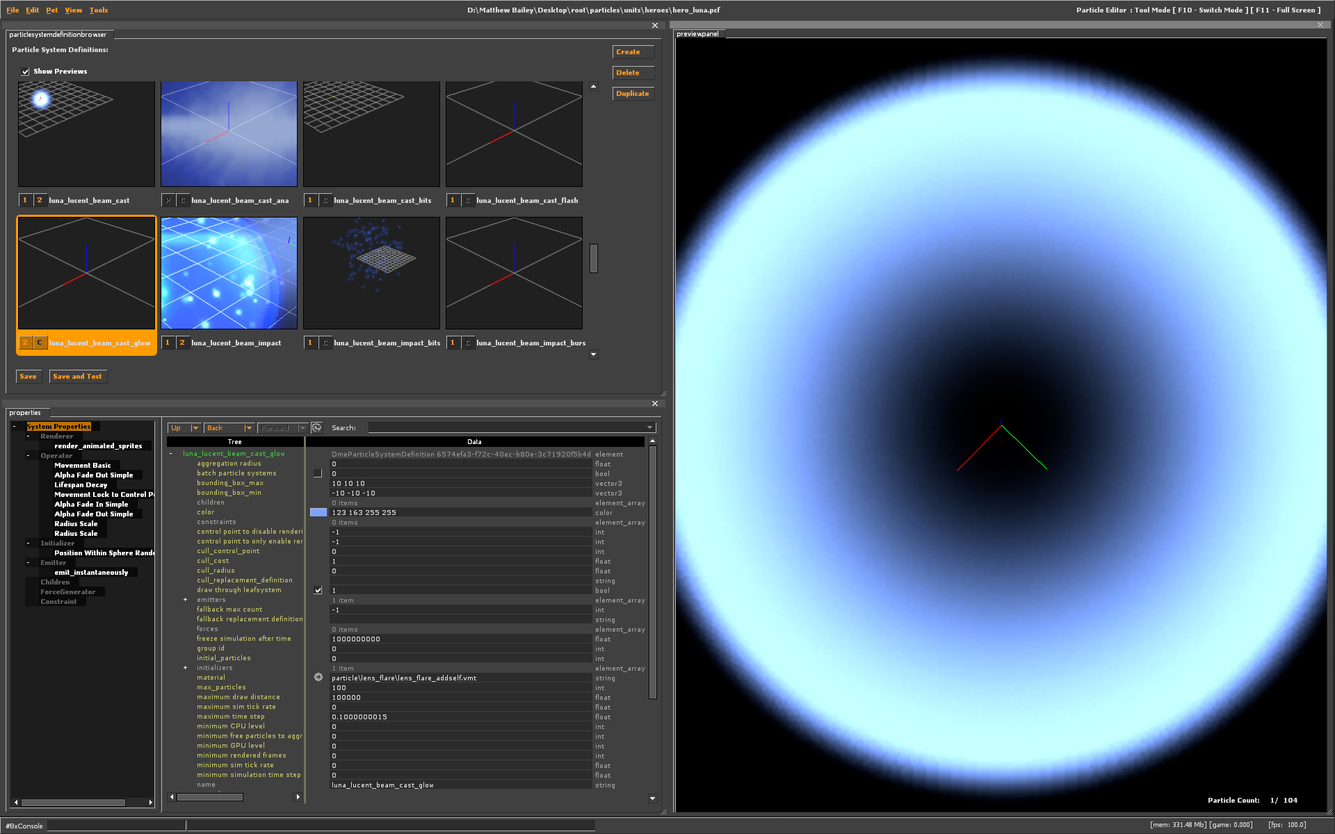Viewport: 1335px width, 834px height.
Task: Collapse the Operator group in properties tree
Action: [x=28, y=456]
